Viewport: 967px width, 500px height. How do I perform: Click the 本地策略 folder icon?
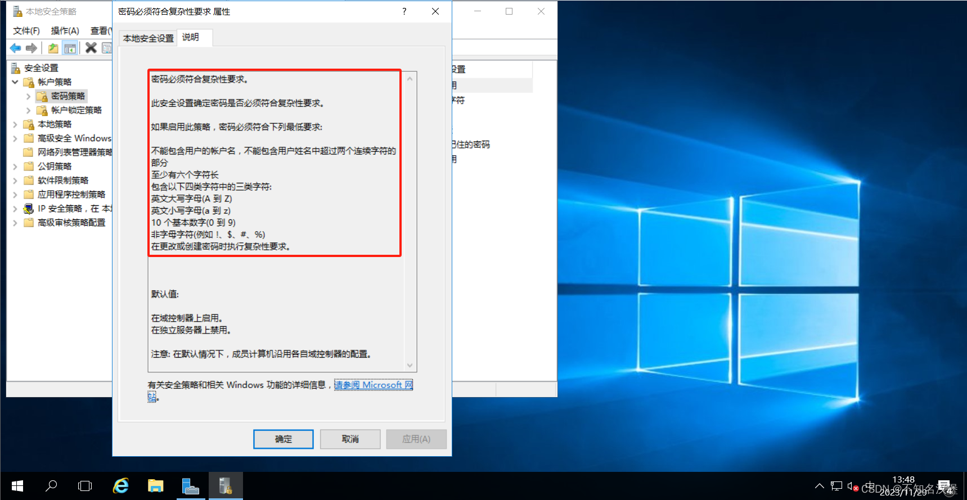29,124
